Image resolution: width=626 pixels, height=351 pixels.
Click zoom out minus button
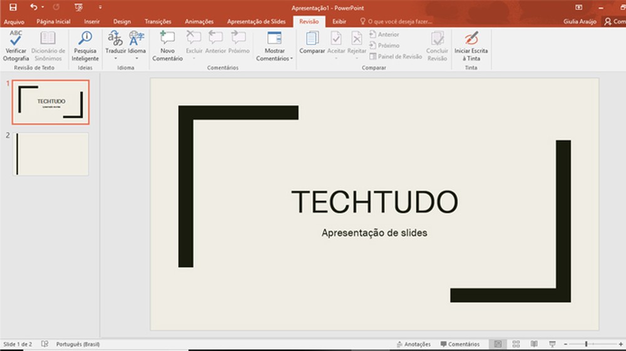pyautogui.click(x=565, y=344)
